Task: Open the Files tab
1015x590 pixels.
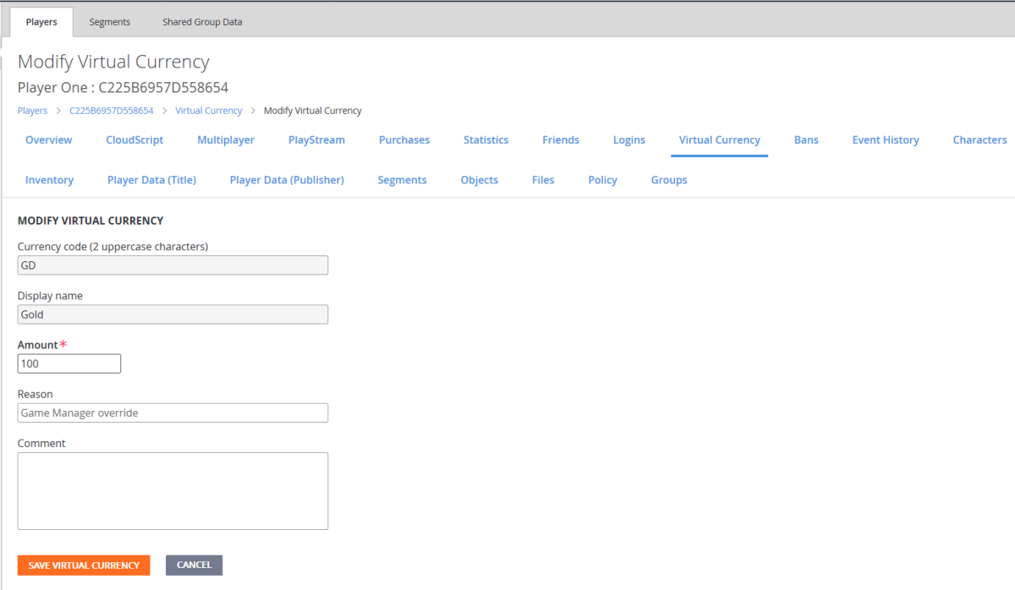Action: pos(543,180)
